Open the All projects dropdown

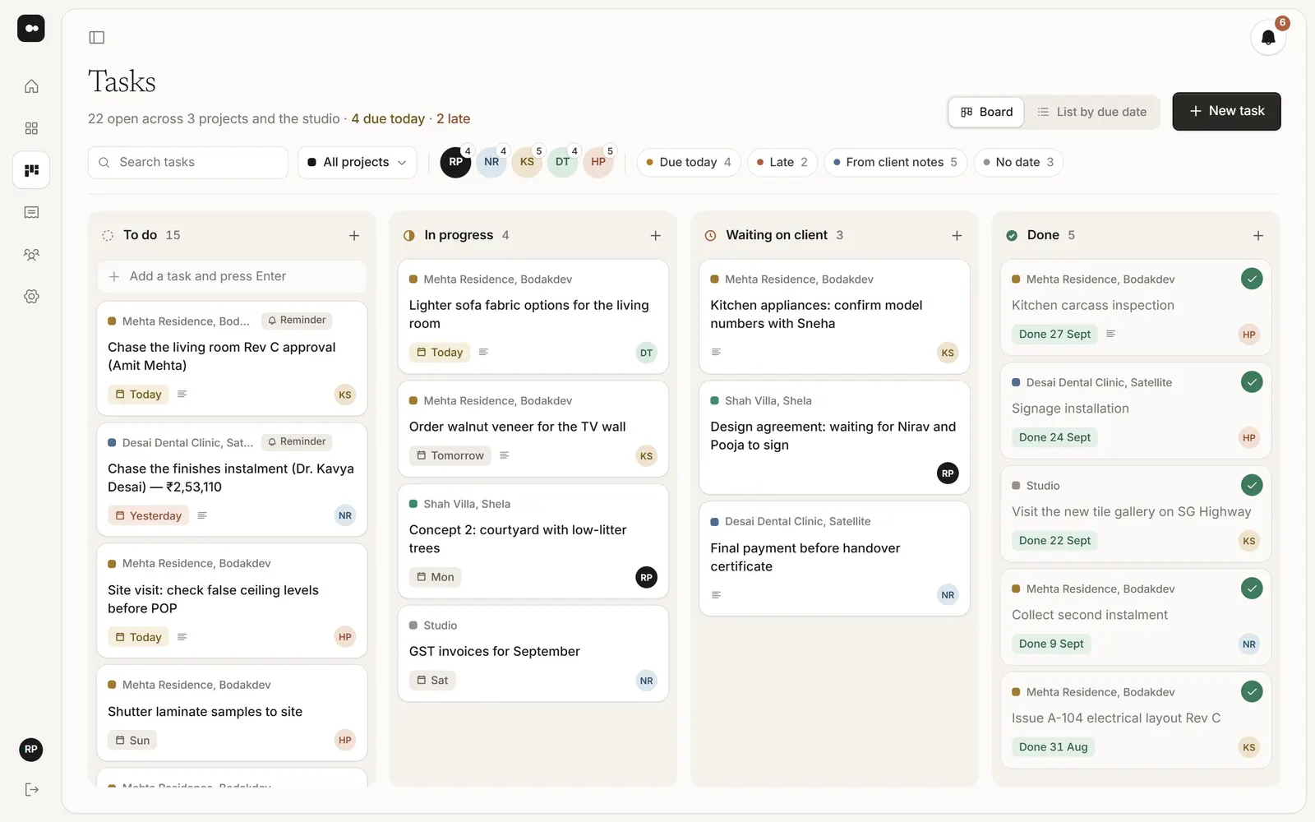(358, 162)
